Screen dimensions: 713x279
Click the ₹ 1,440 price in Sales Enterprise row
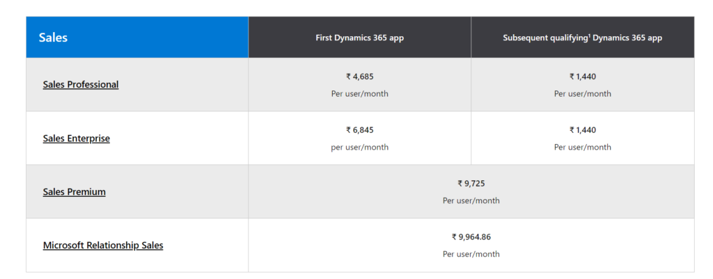(583, 130)
